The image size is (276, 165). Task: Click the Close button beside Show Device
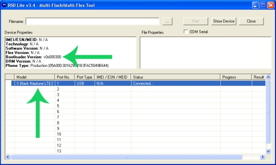click(x=251, y=21)
